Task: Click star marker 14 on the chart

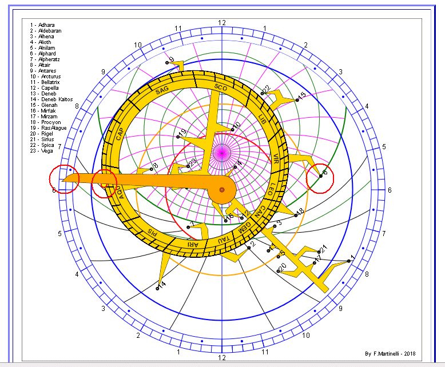Action: [157, 289]
